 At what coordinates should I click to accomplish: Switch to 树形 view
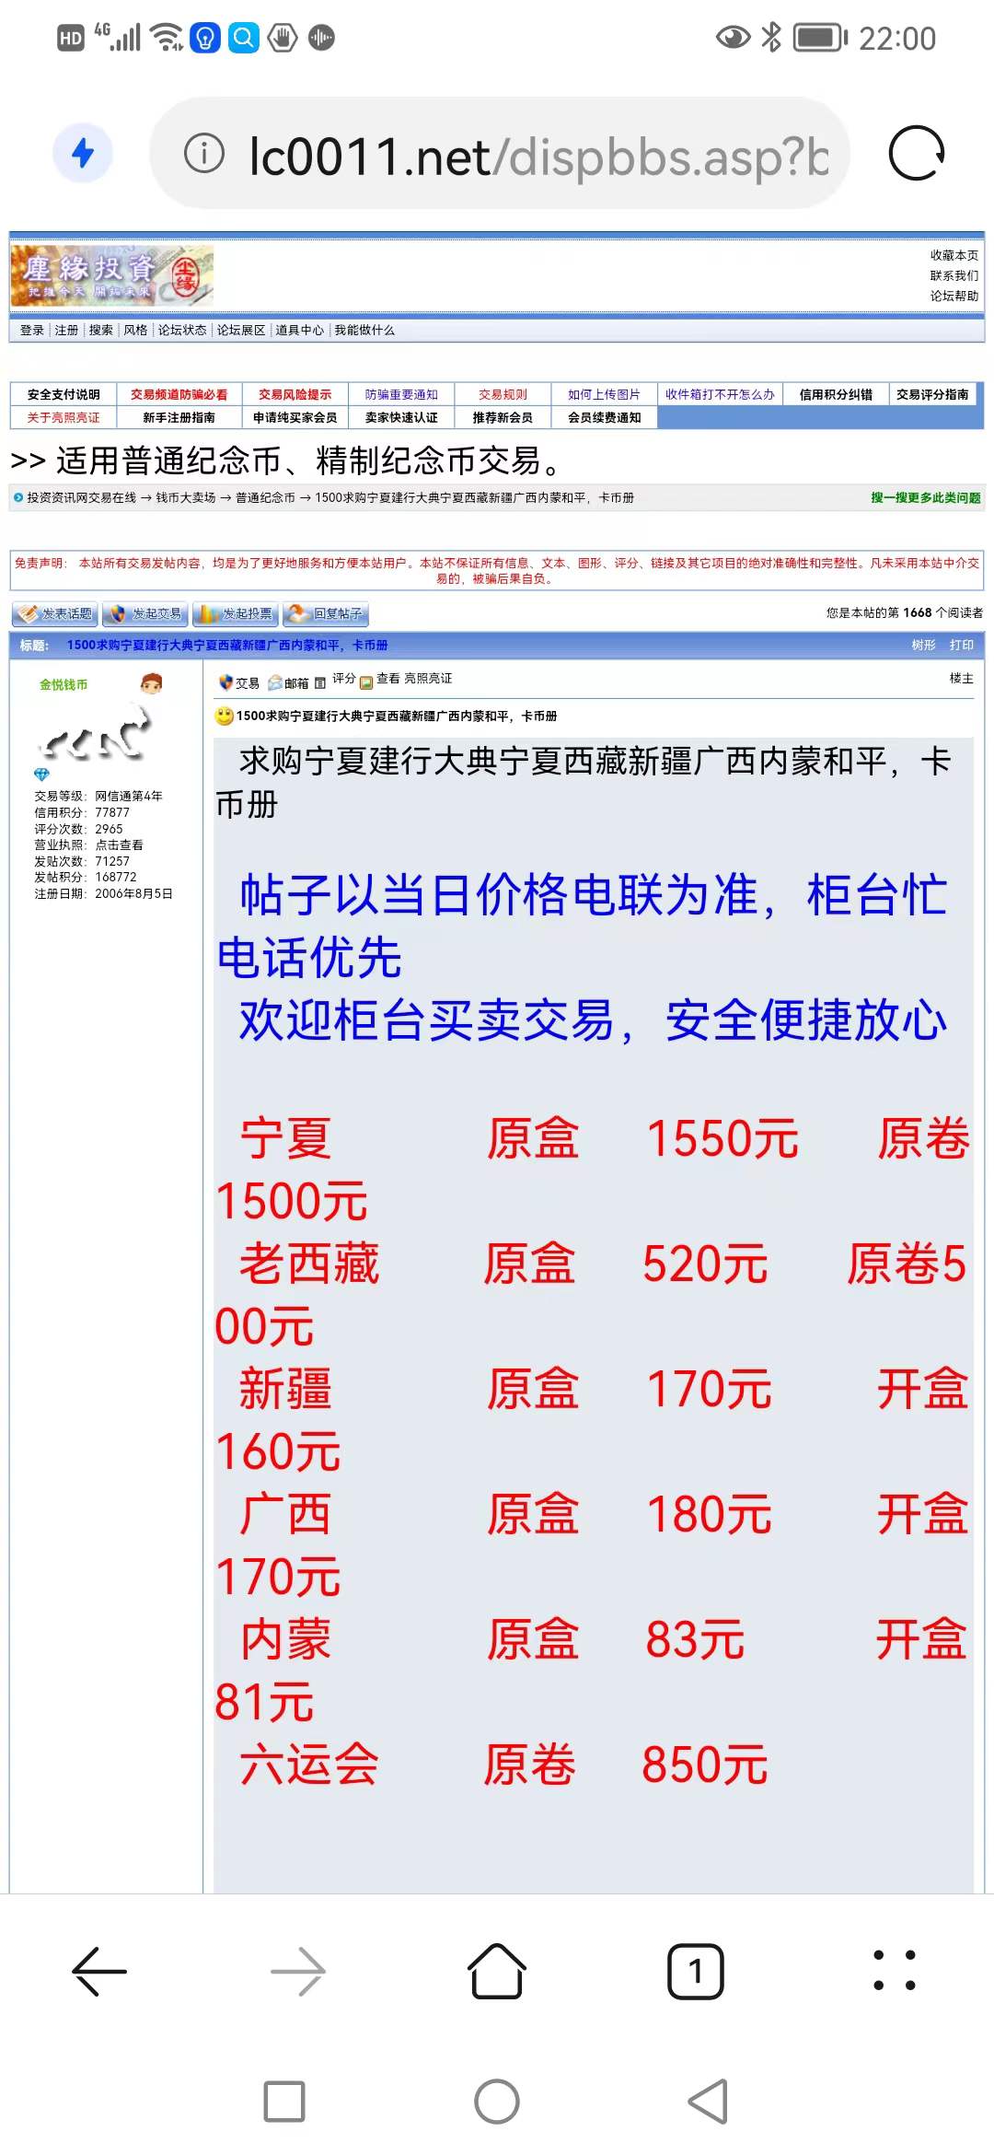point(923,645)
